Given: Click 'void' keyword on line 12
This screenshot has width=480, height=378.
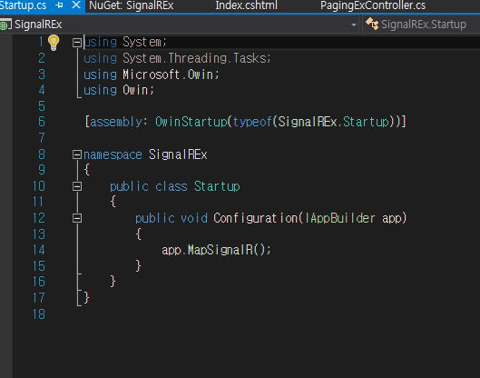Looking at the screenshot, I should pyautogui.click(x=194, y=218).
